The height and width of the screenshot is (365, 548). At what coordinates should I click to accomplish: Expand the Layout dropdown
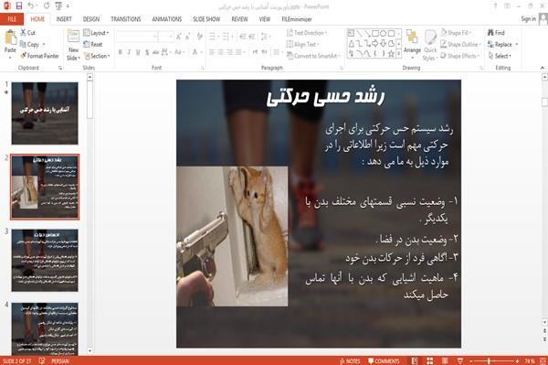coord(96,33)
